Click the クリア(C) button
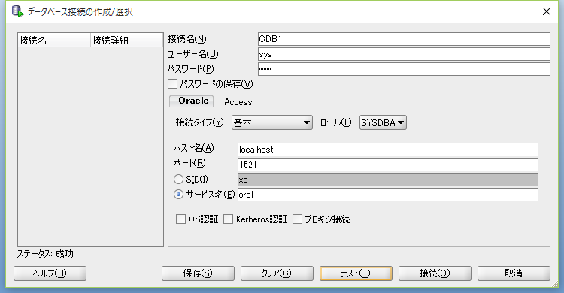 tap(277, 273)
